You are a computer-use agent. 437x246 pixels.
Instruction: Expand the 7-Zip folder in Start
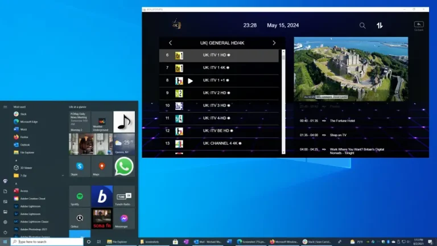click(24, 175)
